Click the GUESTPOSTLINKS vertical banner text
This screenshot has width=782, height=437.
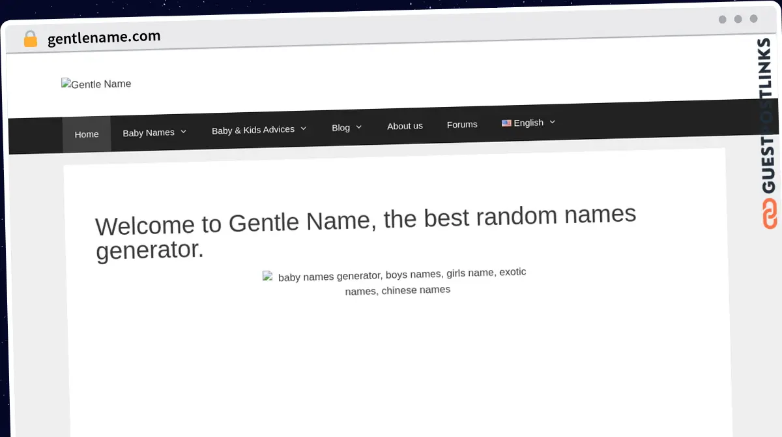(x=768, y=116)
